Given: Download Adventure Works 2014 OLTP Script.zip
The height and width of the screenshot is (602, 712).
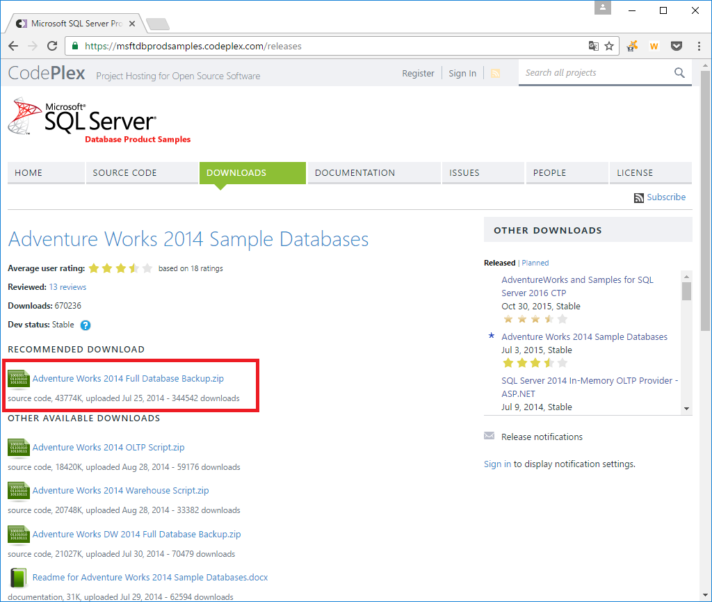Looking at the screenshot, I should (x=108, y=448).
